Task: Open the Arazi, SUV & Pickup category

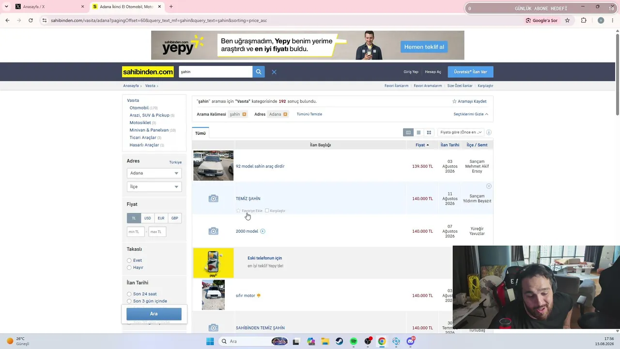Action: [x=149, y=115]
